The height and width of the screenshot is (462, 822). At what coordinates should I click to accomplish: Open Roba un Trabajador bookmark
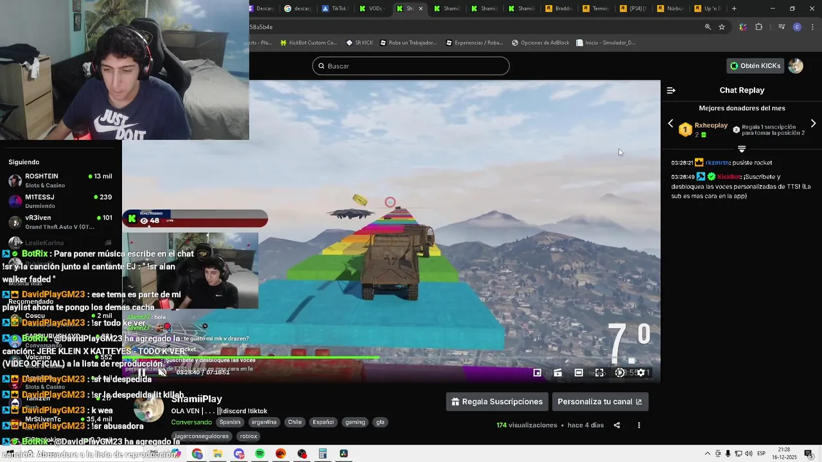408,43
